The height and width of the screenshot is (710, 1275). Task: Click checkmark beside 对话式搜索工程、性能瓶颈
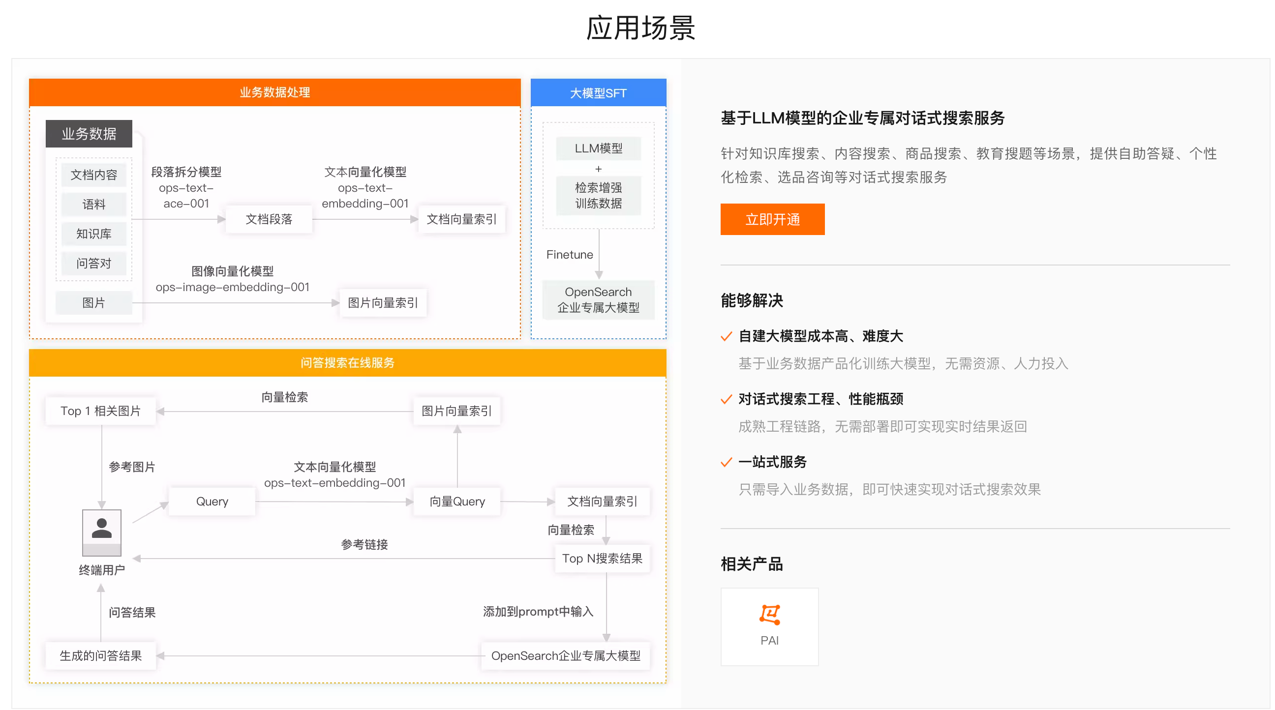coord(726,400)
